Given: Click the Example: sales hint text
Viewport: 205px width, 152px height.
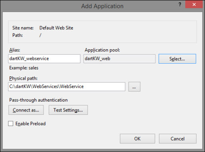Looking at the screenshot, I should (x=24, y=68).
